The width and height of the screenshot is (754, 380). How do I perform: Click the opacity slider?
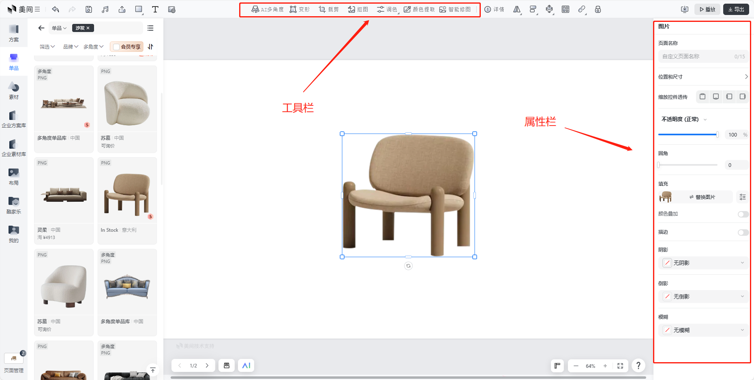(x=688, y=134)
